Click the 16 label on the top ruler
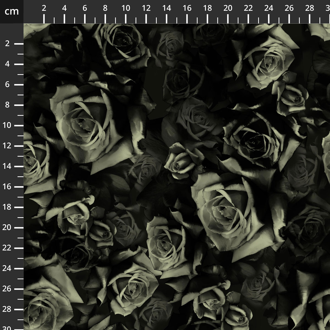 coord(187,9)
